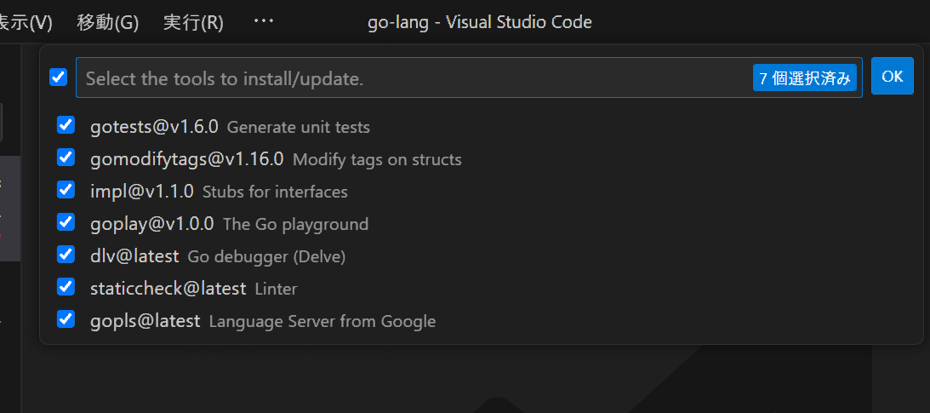Open the 実行(R) menu

[x=193, y=22]
